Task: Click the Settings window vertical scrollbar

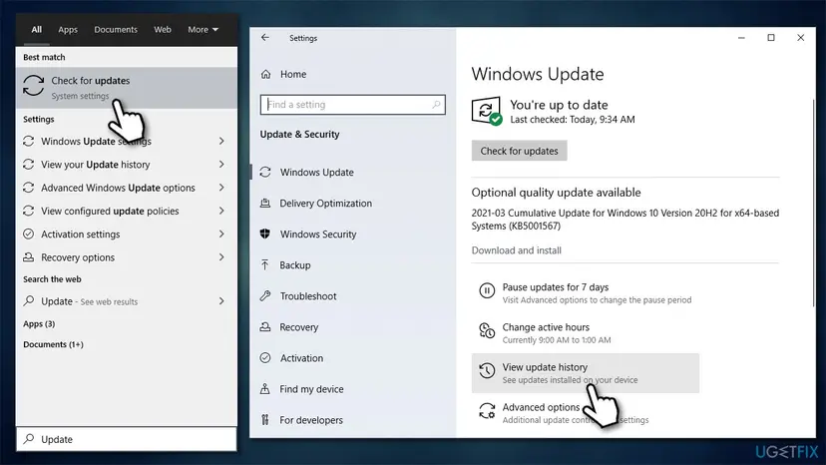Action: tap(813, 201)
